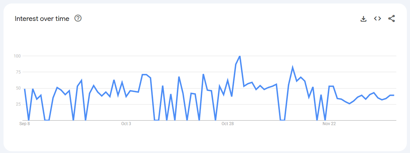Viewport: 410px width, 153px height.
Task: Click the help question mark icon
Action: click(x=78, y=18)
